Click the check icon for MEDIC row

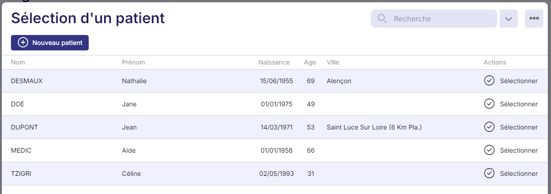pos(489,150)
